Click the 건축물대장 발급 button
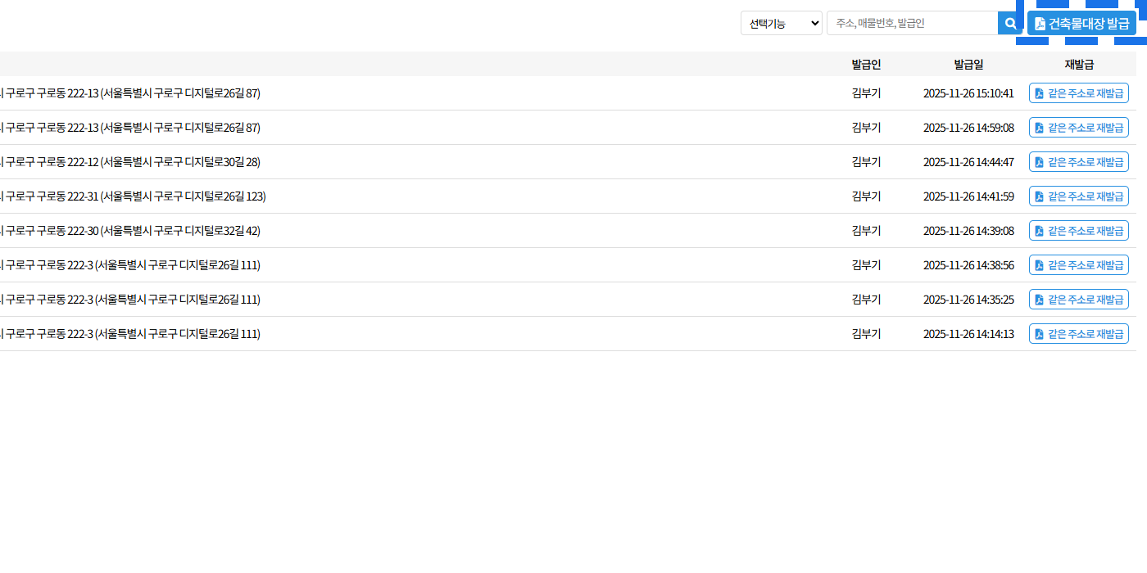The height and width of the screenshot is (573, 1147). (1081, 23)
